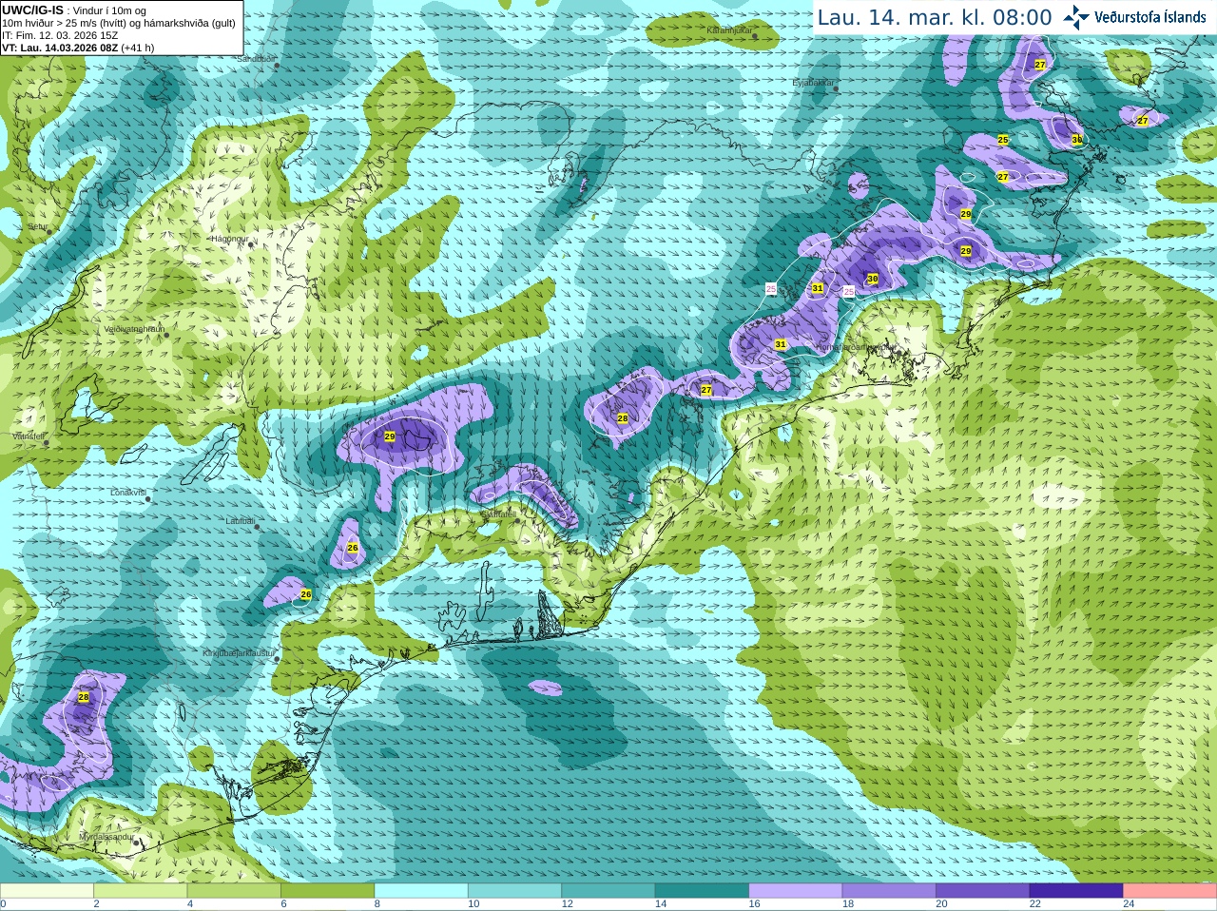This screenshot has height=911, width=1217.
Task: Select the 10–12 m/s legend color
Action: point(514,891)
